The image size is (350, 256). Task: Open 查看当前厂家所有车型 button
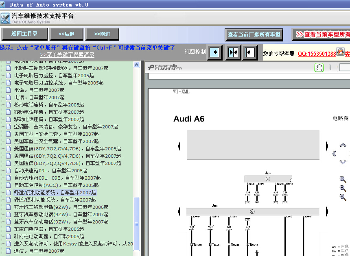point(254,35)
